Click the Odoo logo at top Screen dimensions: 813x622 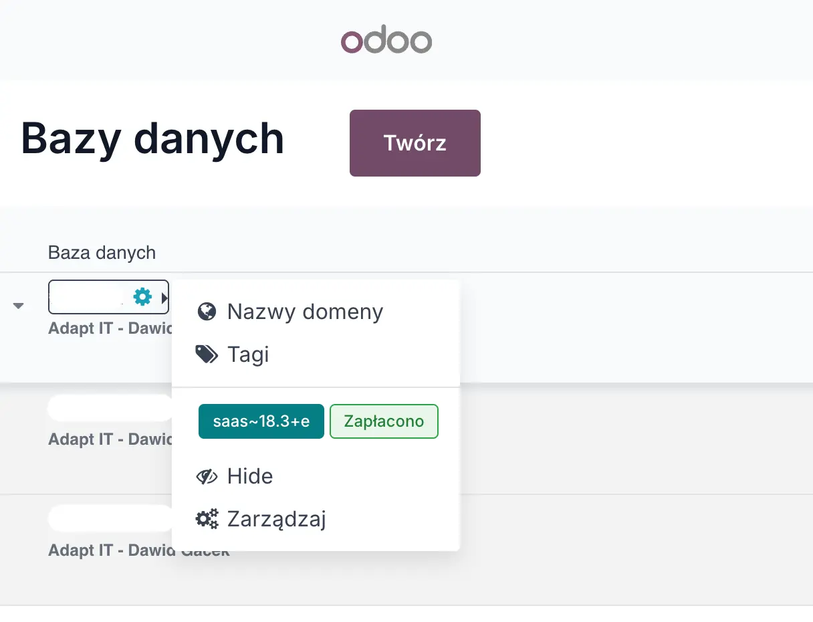tap(386, 41)
